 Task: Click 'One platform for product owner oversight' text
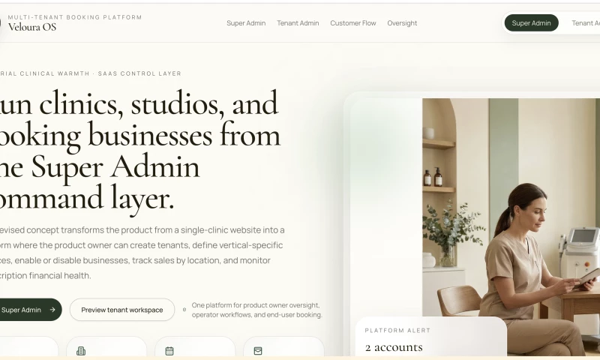(x=256, y=305)
